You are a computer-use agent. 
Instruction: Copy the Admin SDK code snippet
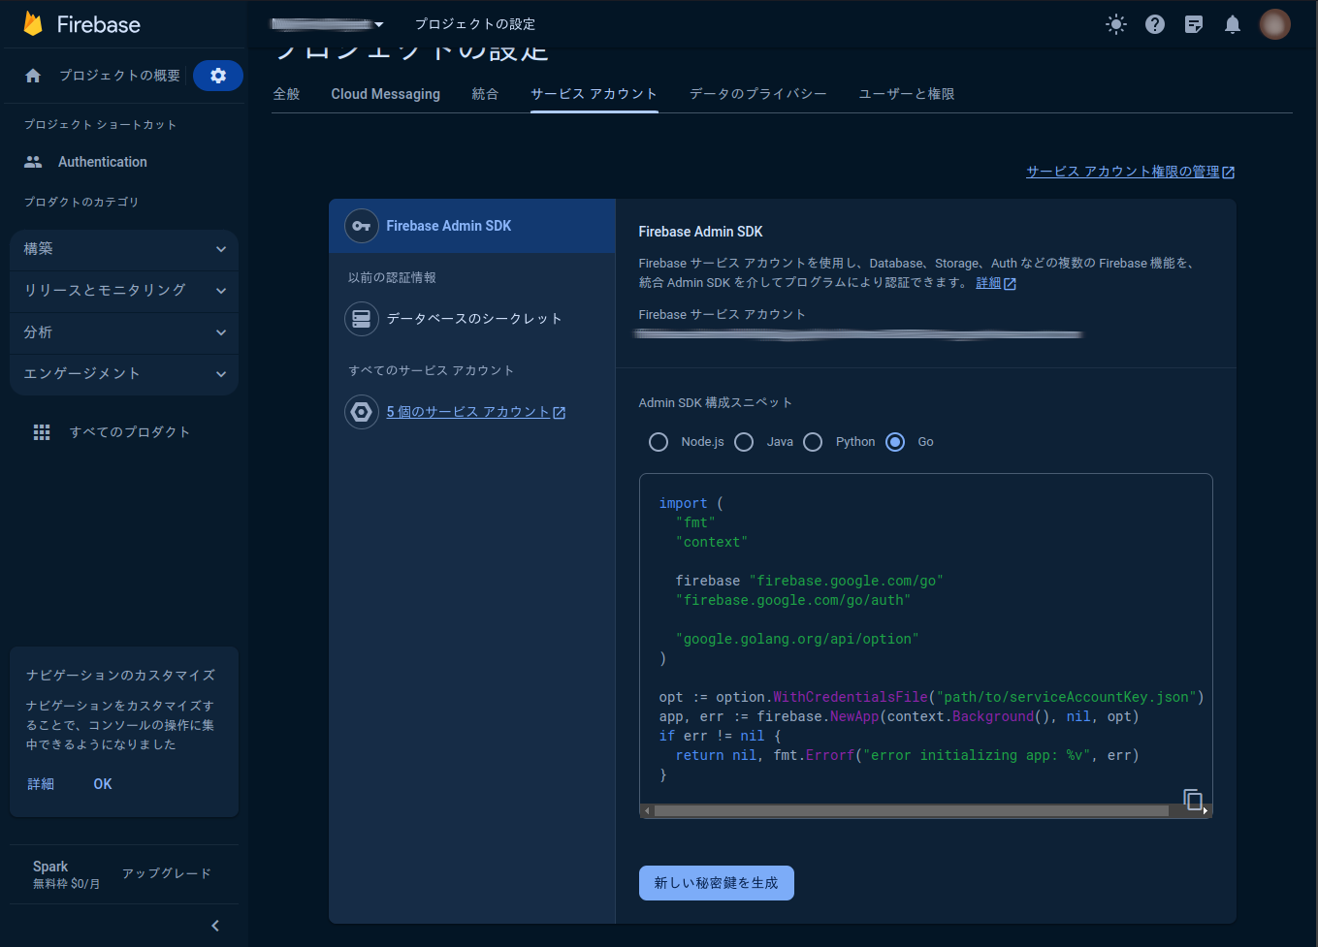click(x=1193, y=799)
